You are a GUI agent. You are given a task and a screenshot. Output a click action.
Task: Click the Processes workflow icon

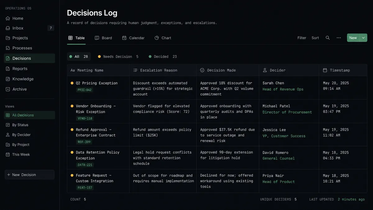[8, 48]
